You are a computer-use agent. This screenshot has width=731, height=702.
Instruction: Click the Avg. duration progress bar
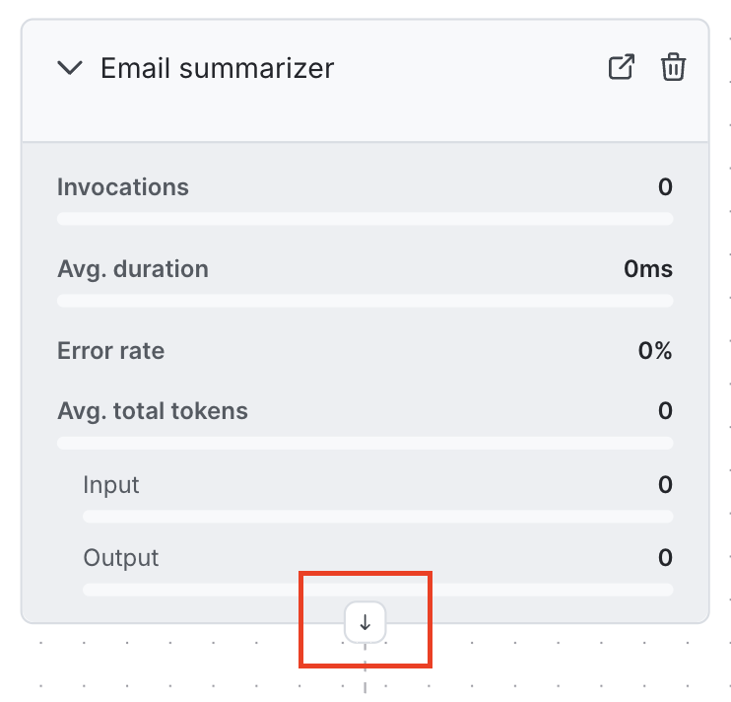pyautogui.click(x=365, y=300)
